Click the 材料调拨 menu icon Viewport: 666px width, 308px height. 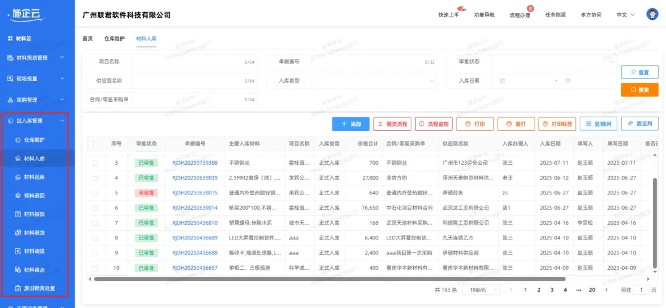point(18,251)
